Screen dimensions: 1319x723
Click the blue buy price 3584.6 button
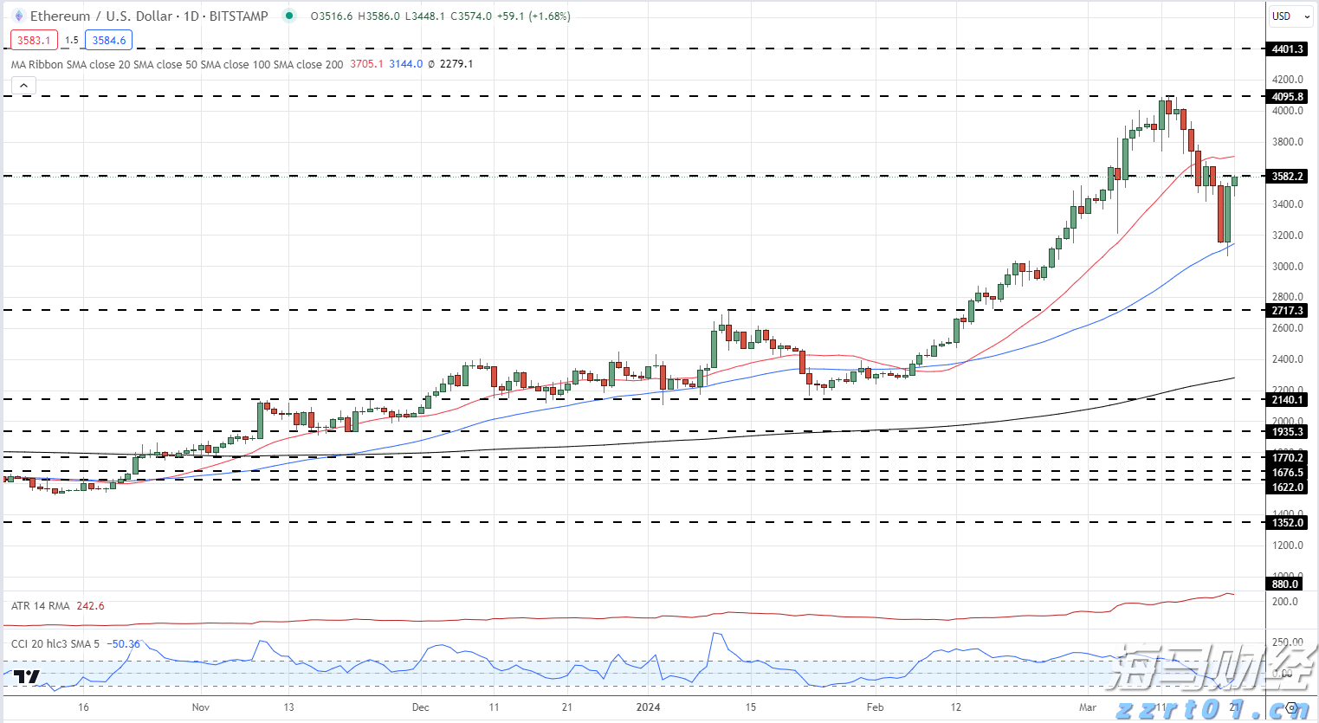(108, 40)
